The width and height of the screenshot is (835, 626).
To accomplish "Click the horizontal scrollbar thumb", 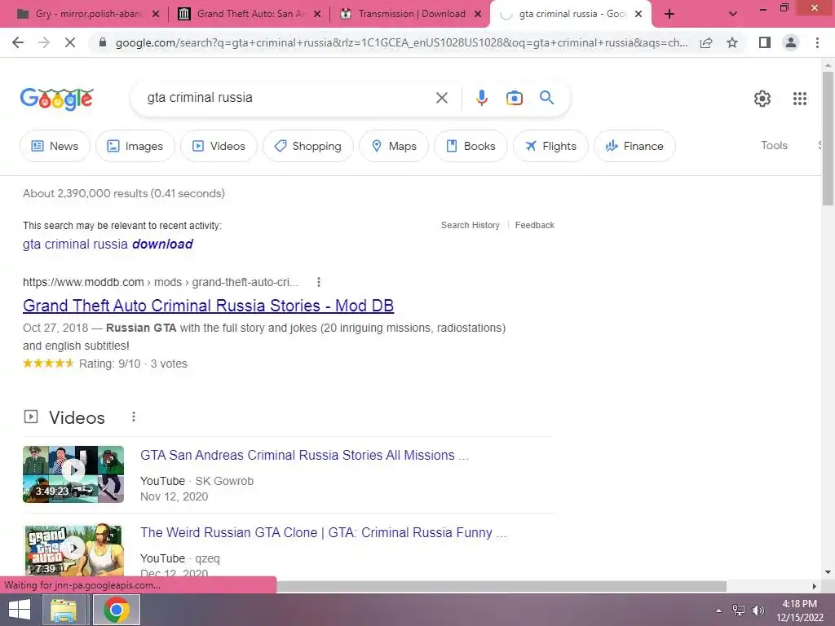I will click(501, 586).
